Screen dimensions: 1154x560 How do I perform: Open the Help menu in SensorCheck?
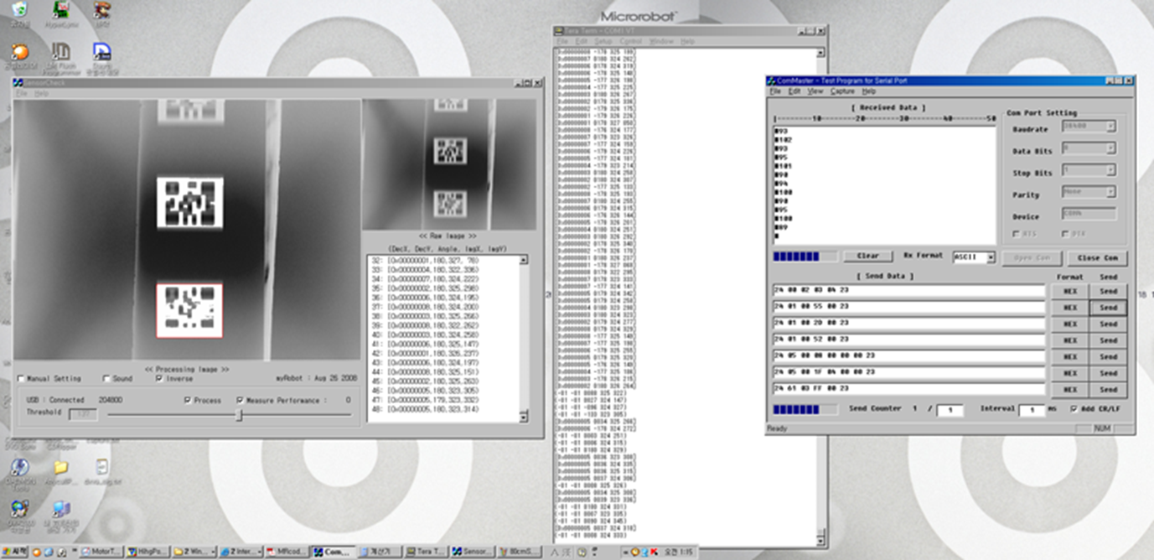[x=41, y=93]
